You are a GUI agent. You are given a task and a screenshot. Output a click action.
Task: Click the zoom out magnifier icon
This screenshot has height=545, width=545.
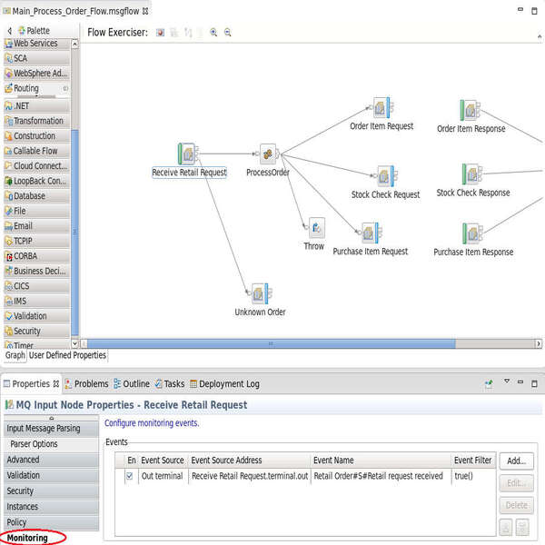(228, 32)
